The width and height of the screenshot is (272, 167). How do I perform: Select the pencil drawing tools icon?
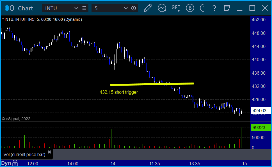coord(148,8)
